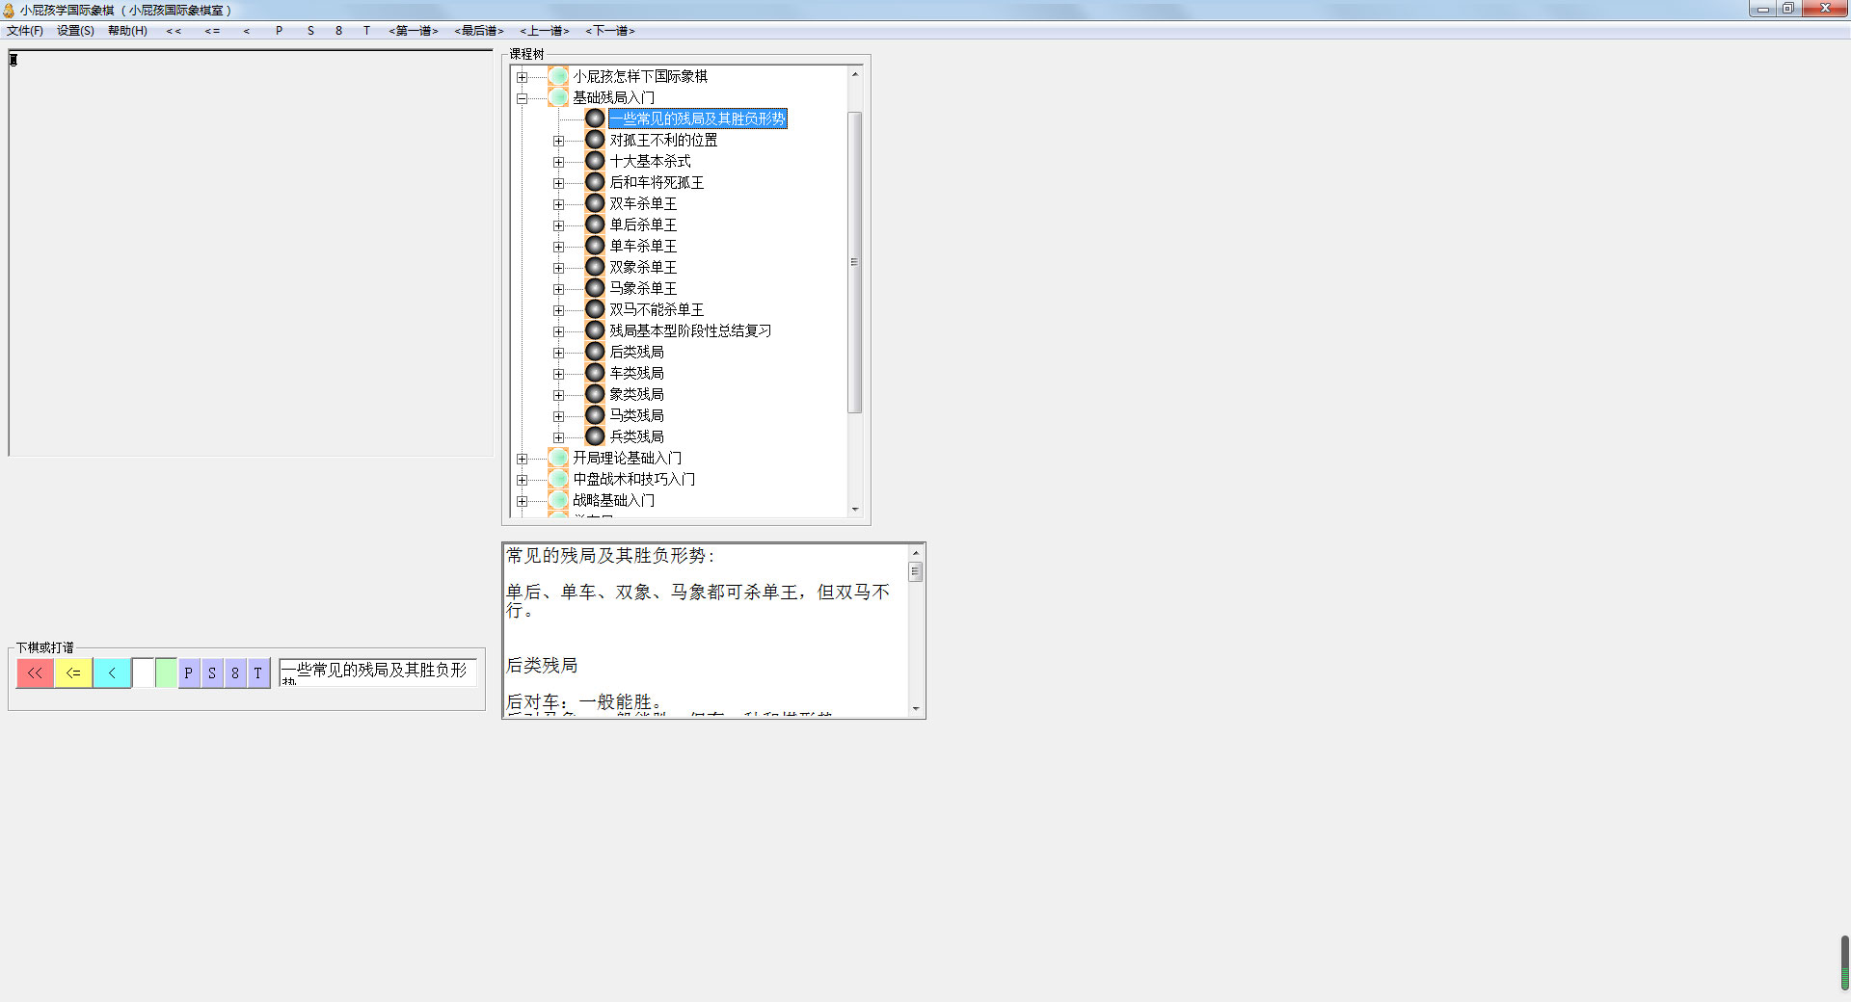Click the cyan < back button
The image size is (1851, 1002).
click(x=112, y=672)
